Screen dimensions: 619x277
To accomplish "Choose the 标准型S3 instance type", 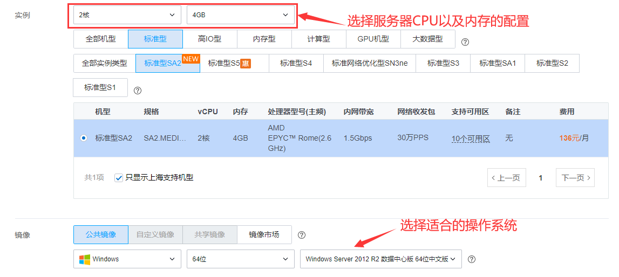I will click(443, 63).
